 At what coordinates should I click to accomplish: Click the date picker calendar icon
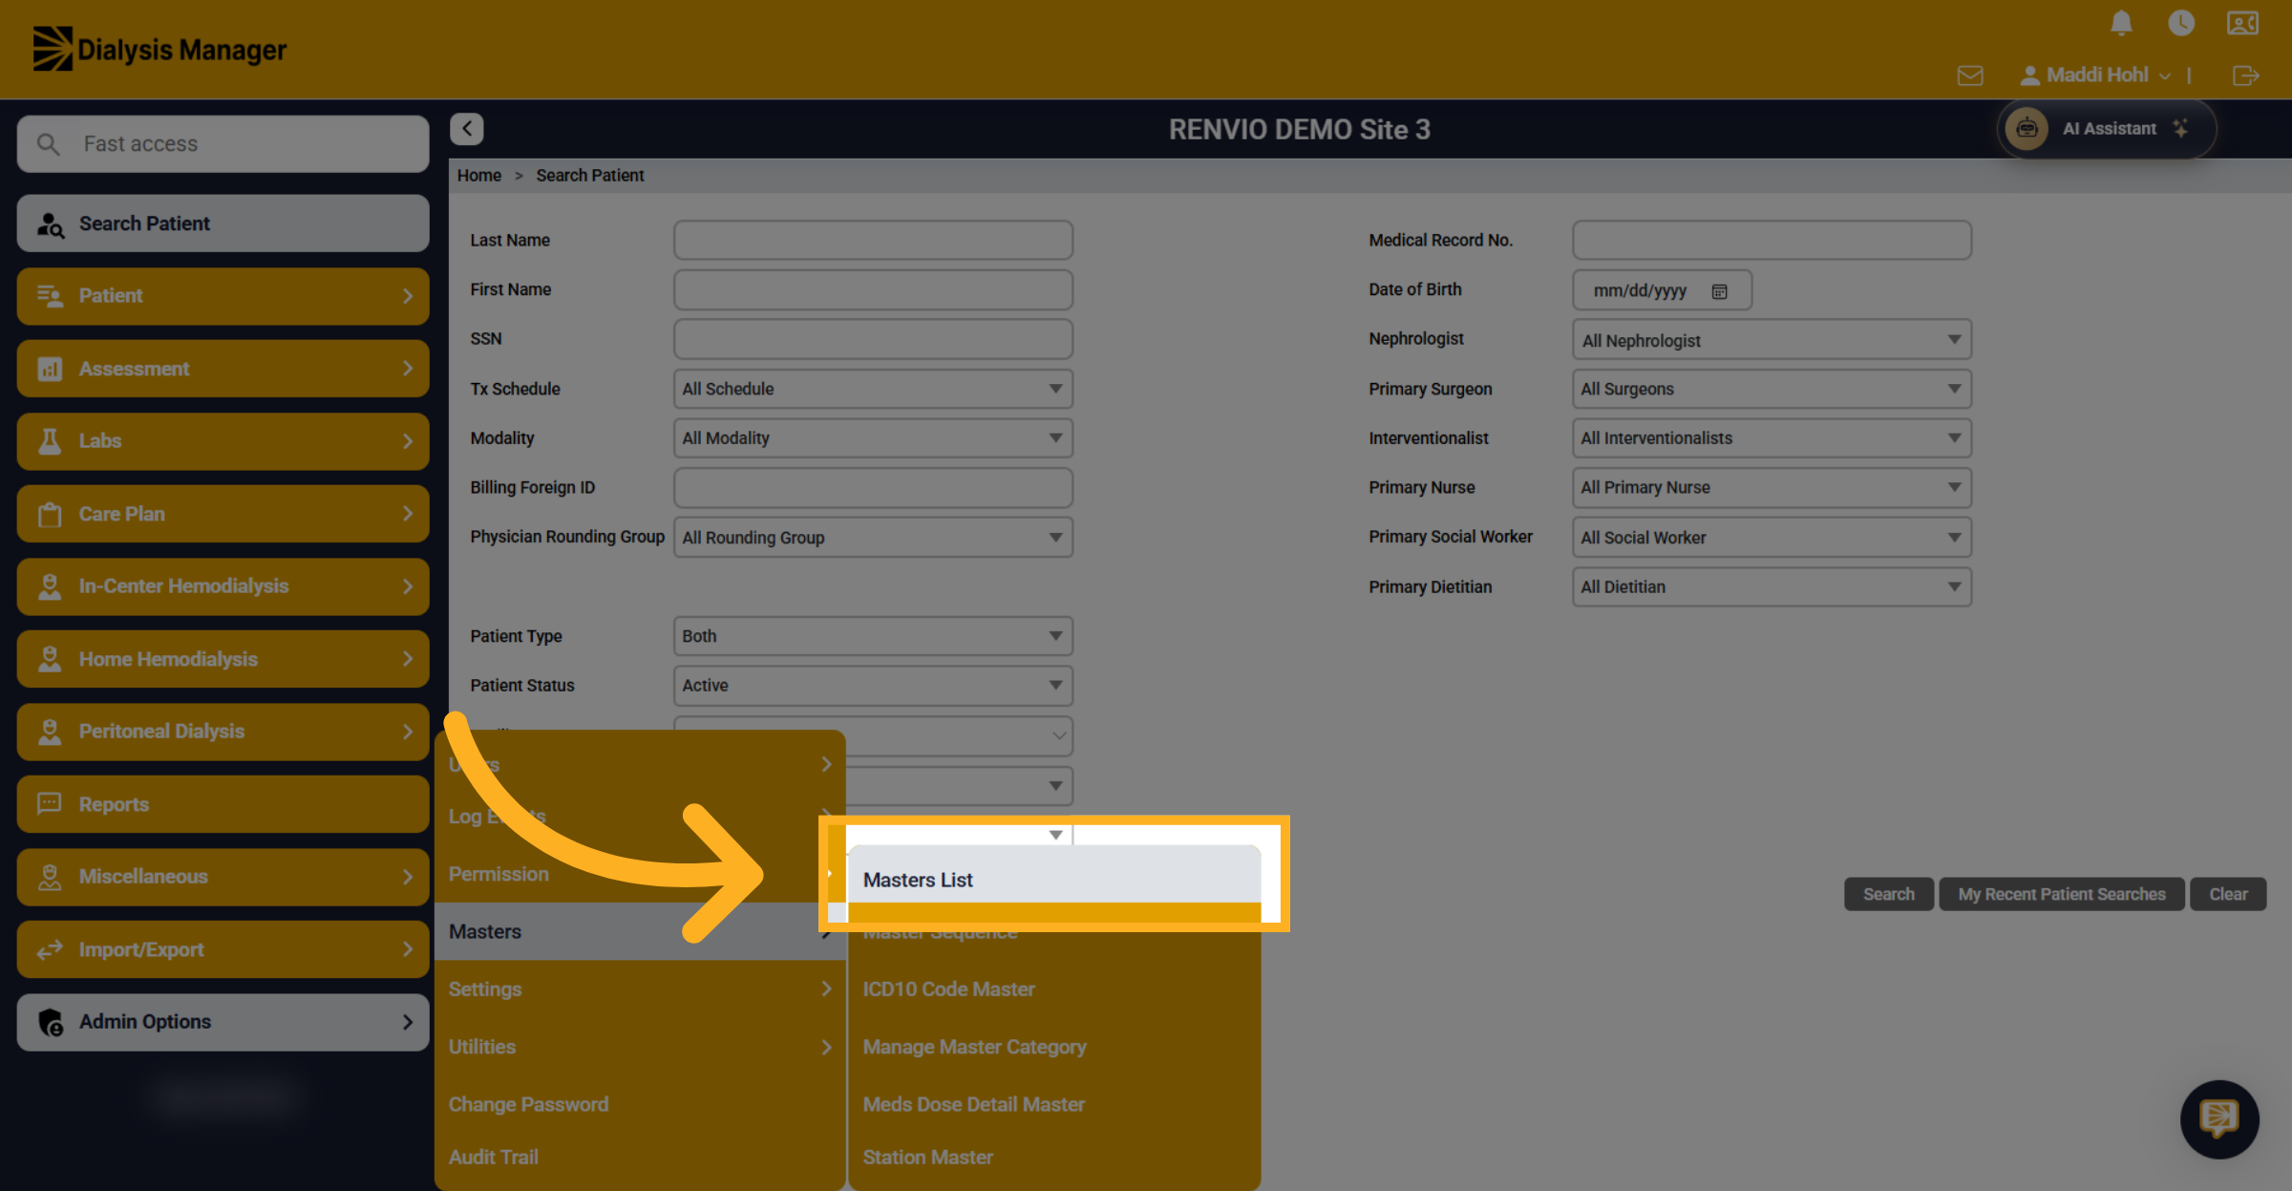[x=1719, y=291]
